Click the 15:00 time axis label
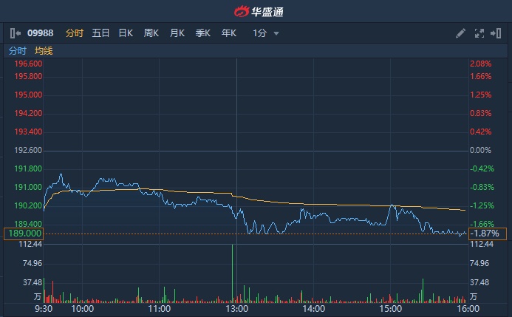Screen dimensions: 512x317 391,309
